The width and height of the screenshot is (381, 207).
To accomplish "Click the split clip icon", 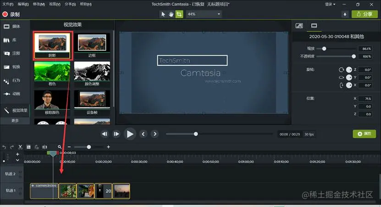I will point(44,147).
